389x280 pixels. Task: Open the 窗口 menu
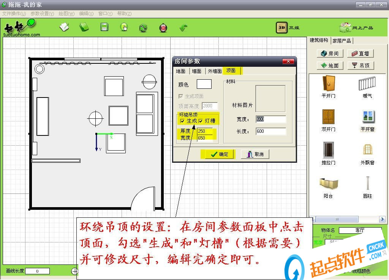106,14
